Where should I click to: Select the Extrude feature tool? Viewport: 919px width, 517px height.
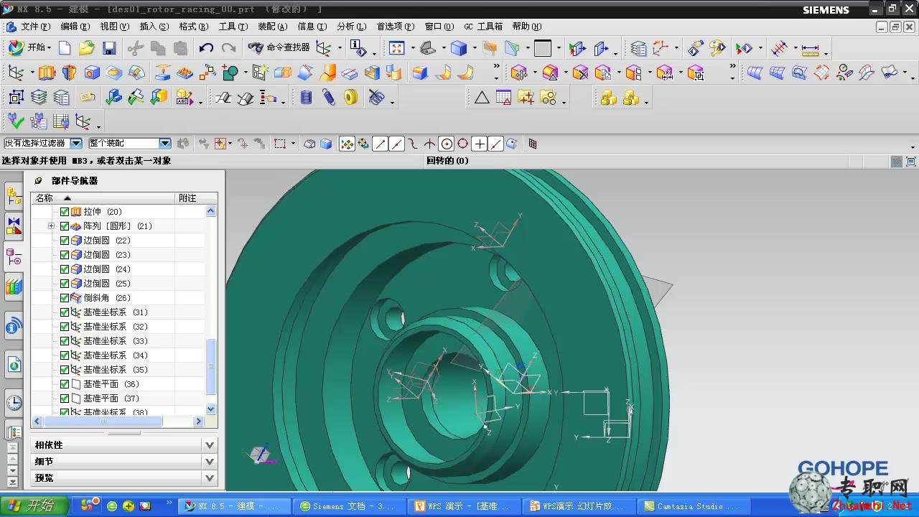(x=47, y=73)
